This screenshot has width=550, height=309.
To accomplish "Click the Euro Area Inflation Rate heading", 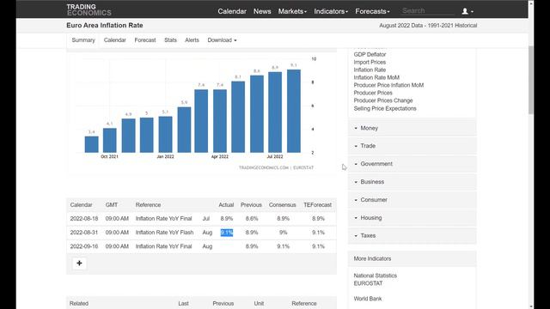I will (x=105, y=25).
